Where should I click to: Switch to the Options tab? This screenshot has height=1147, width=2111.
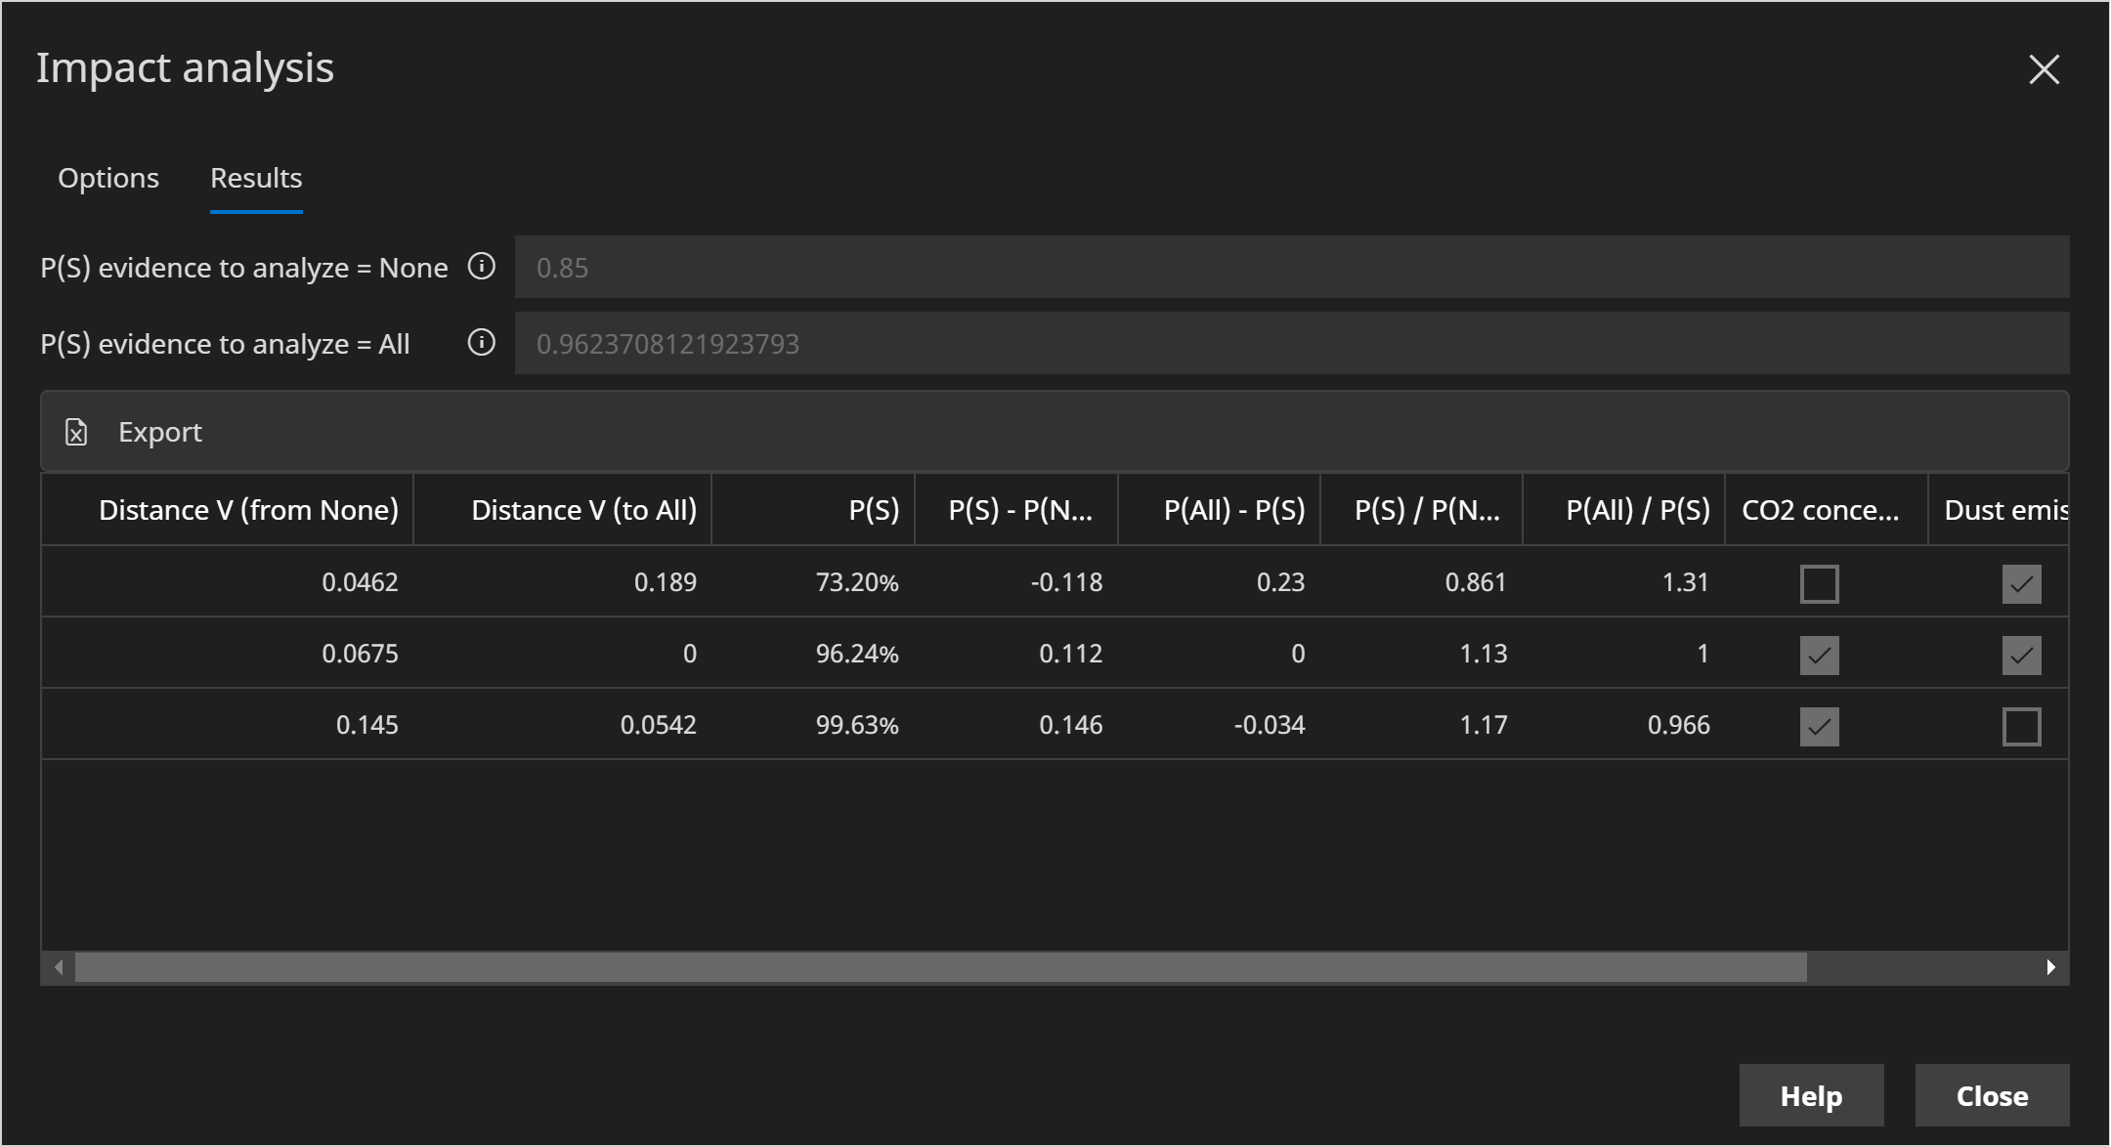pyautogui.click(x=108, y=178)
